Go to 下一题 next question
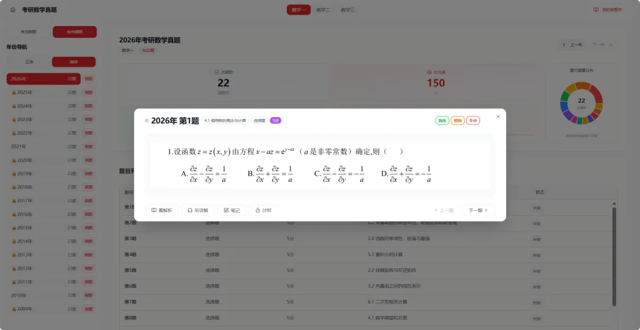Viewport: 640px width, 330px height. (x=478, y=210)
